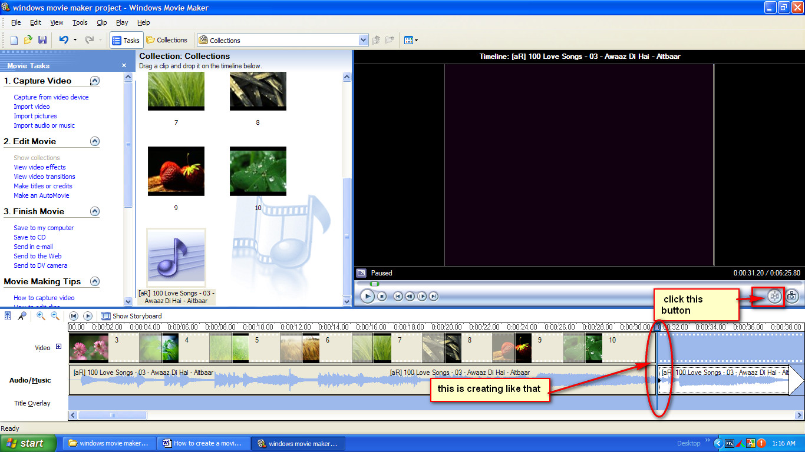
Task: Step to the next frame
Action: [422, 296]
